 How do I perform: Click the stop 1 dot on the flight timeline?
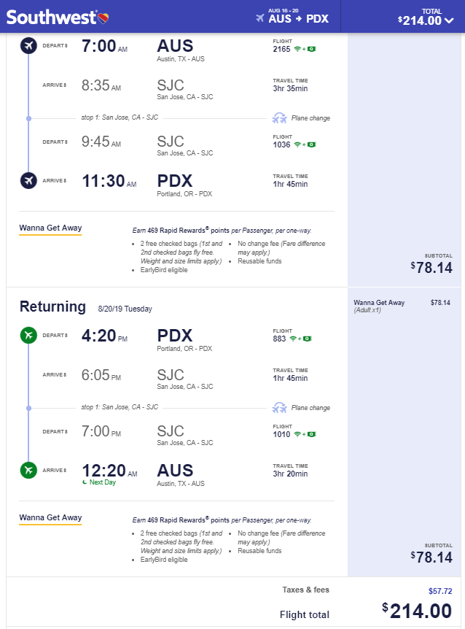29,117
